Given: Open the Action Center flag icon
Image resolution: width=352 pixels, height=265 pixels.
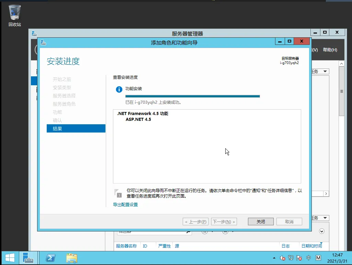Looking at the screenshot, I should click(x=299, y=258).
